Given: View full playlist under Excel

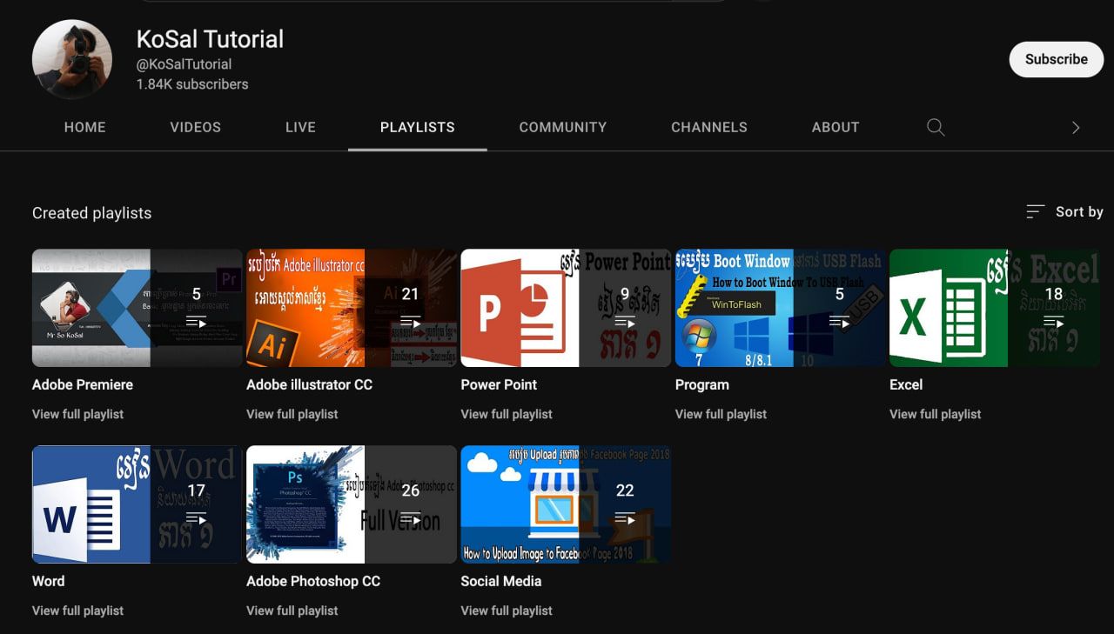Looking at the screenshot, I should (935, 414).
